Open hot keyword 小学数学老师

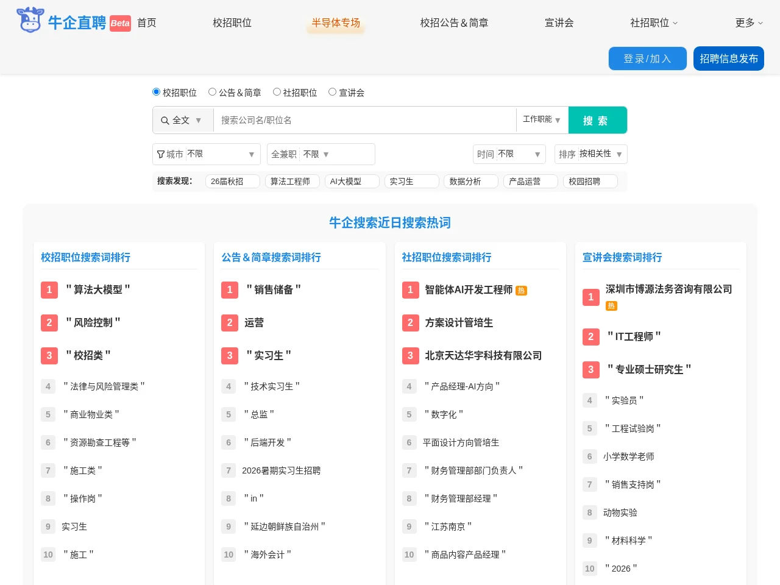[628, 456]
